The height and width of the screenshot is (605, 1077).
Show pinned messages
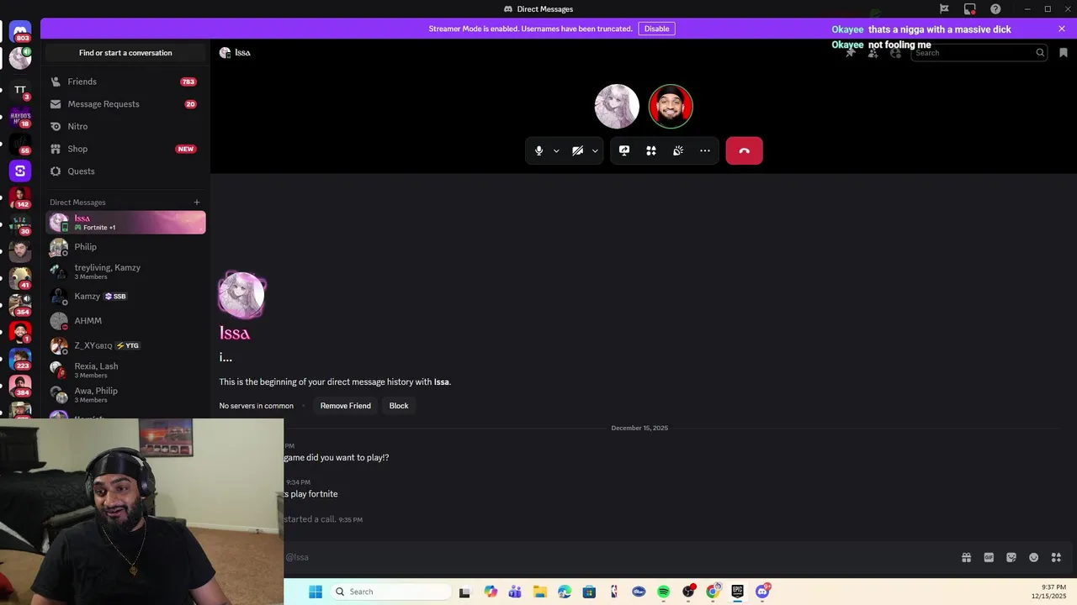pos(851,53)
